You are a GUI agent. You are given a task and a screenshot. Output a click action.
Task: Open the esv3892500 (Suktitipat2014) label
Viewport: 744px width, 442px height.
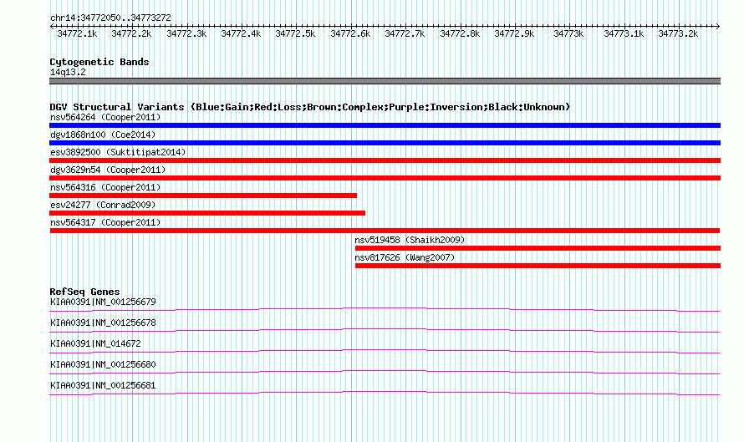(118, 152)
